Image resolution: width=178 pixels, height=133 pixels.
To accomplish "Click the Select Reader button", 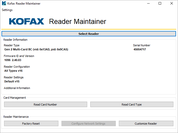I will pyautogui.click(x=89, y=34).
